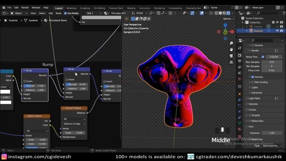Open the Object properties orange square tab

pyautogui.click(x=240, y=94)
